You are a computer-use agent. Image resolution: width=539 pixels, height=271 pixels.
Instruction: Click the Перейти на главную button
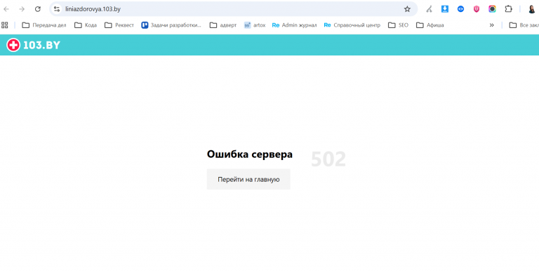[248, 179]
